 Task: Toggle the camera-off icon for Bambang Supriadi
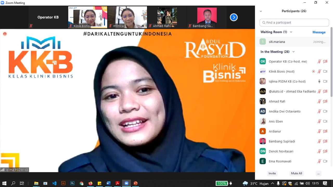click(x=325, y=141)
